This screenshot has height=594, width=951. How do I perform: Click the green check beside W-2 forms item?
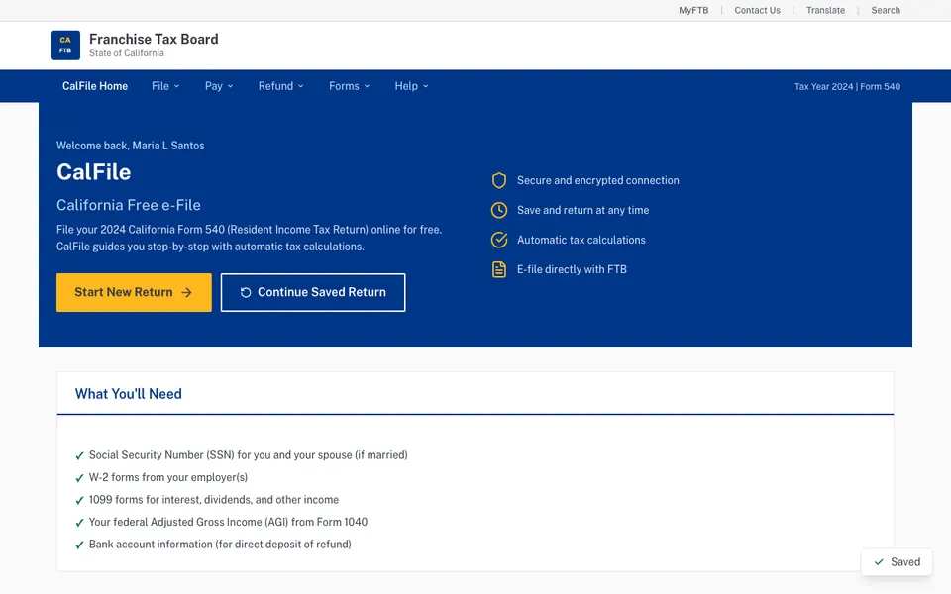79,478
